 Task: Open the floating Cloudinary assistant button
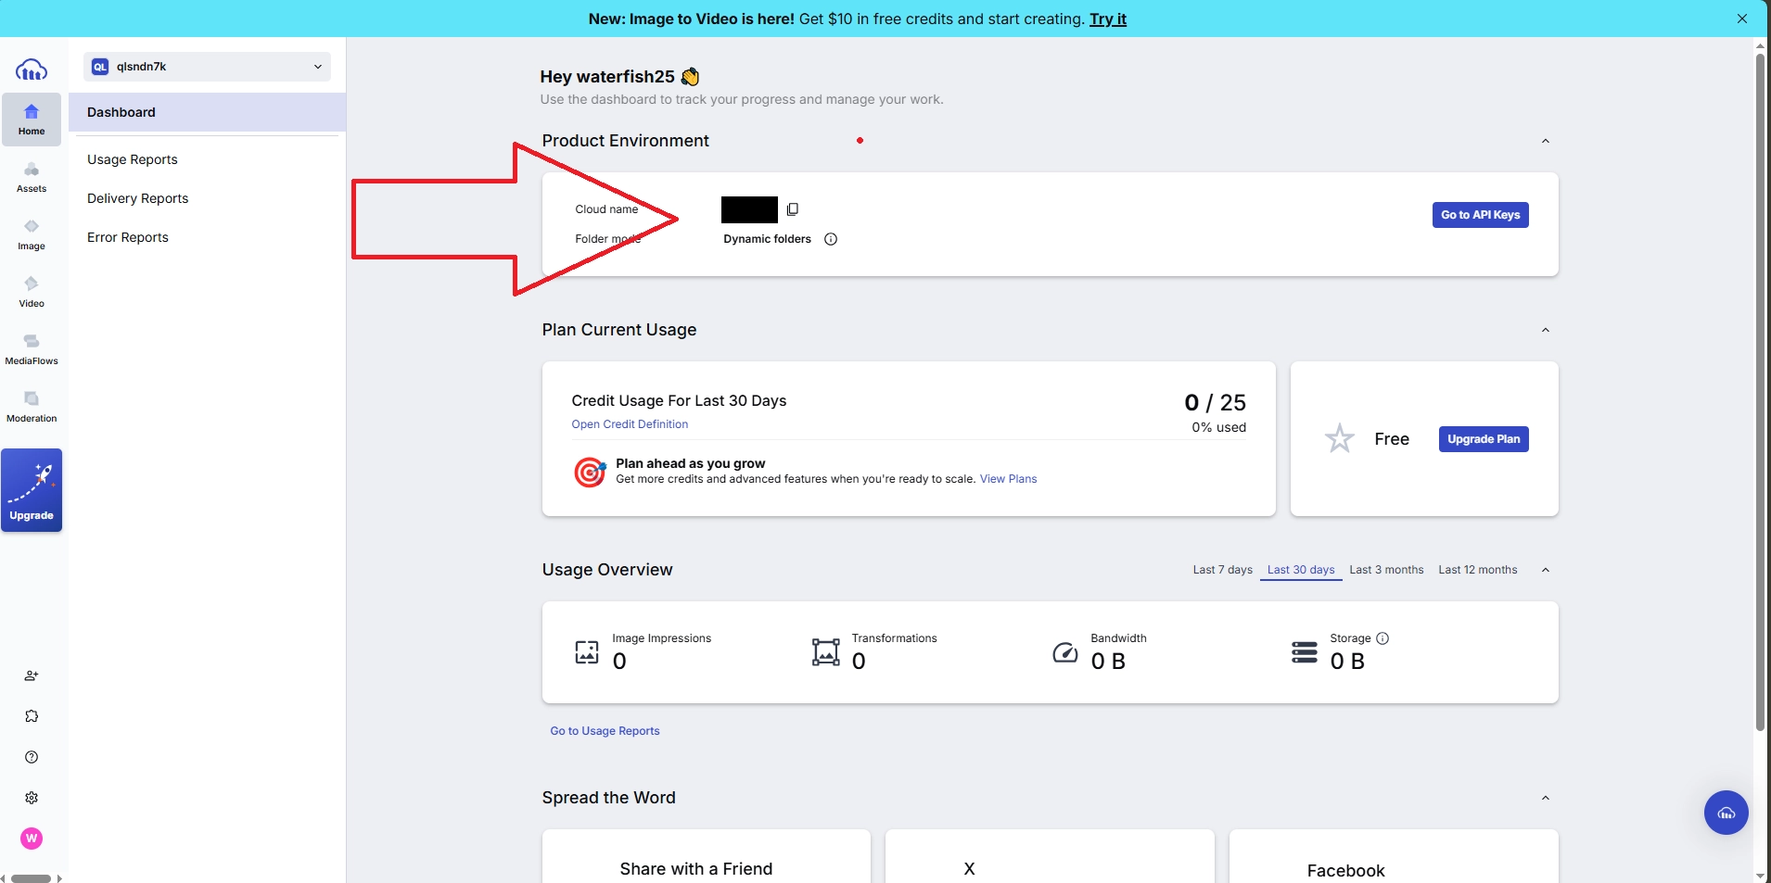[1726, 813]
